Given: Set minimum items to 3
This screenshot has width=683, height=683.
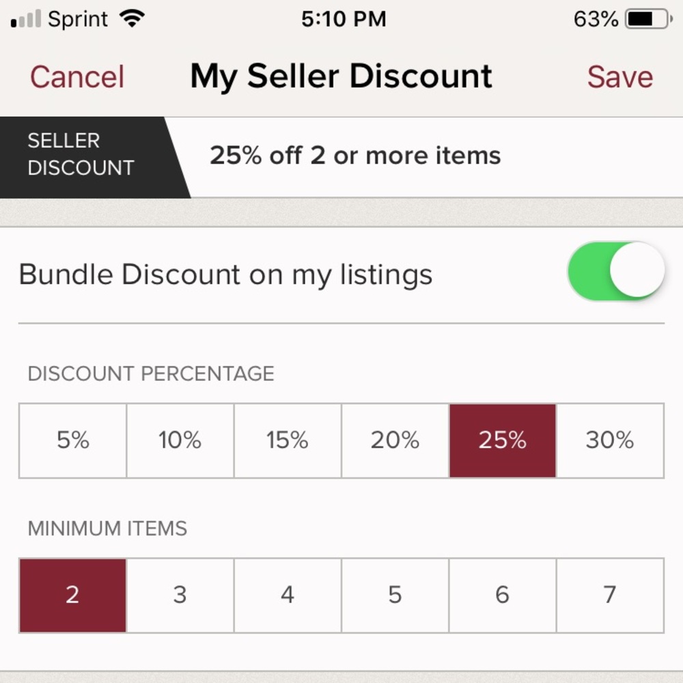Looking at the screenshot, I should pyautogui.click(x=180, y=595).
